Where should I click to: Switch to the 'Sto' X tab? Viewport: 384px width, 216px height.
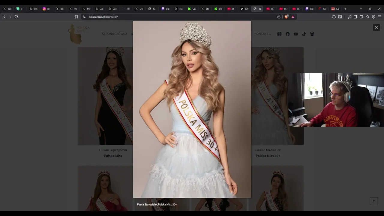pos(205,9)
